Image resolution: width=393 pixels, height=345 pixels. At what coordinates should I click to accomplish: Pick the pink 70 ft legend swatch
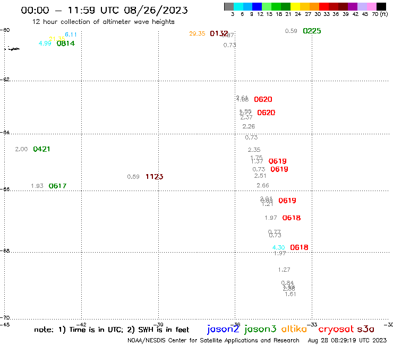371,6
